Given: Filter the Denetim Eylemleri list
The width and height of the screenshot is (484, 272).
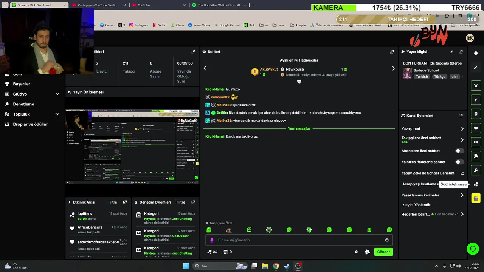Looking at the screenshot, I should 181,202.
